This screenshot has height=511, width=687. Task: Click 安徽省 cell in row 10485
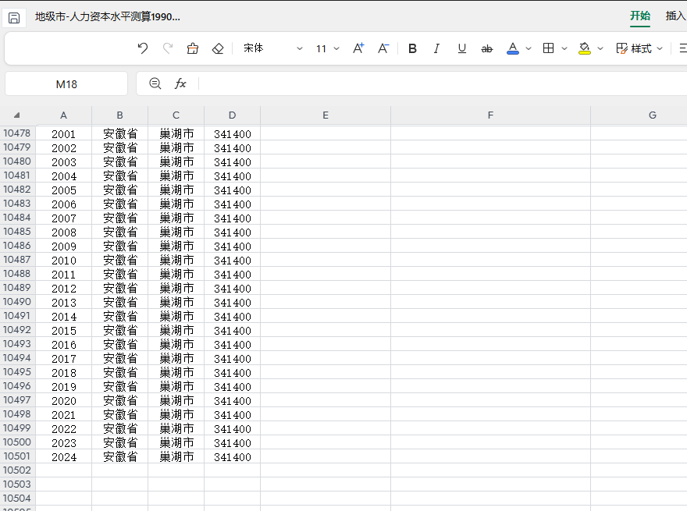[120, 232]
